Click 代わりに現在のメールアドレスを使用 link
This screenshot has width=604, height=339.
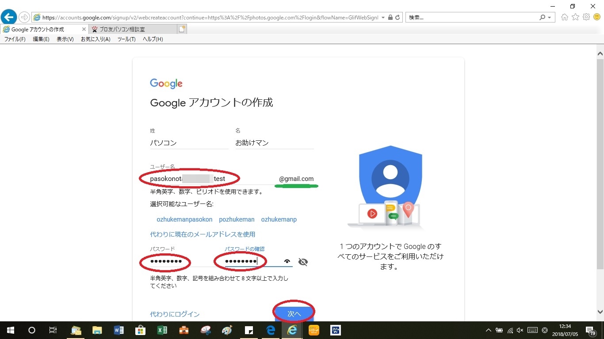pos(203,234)
